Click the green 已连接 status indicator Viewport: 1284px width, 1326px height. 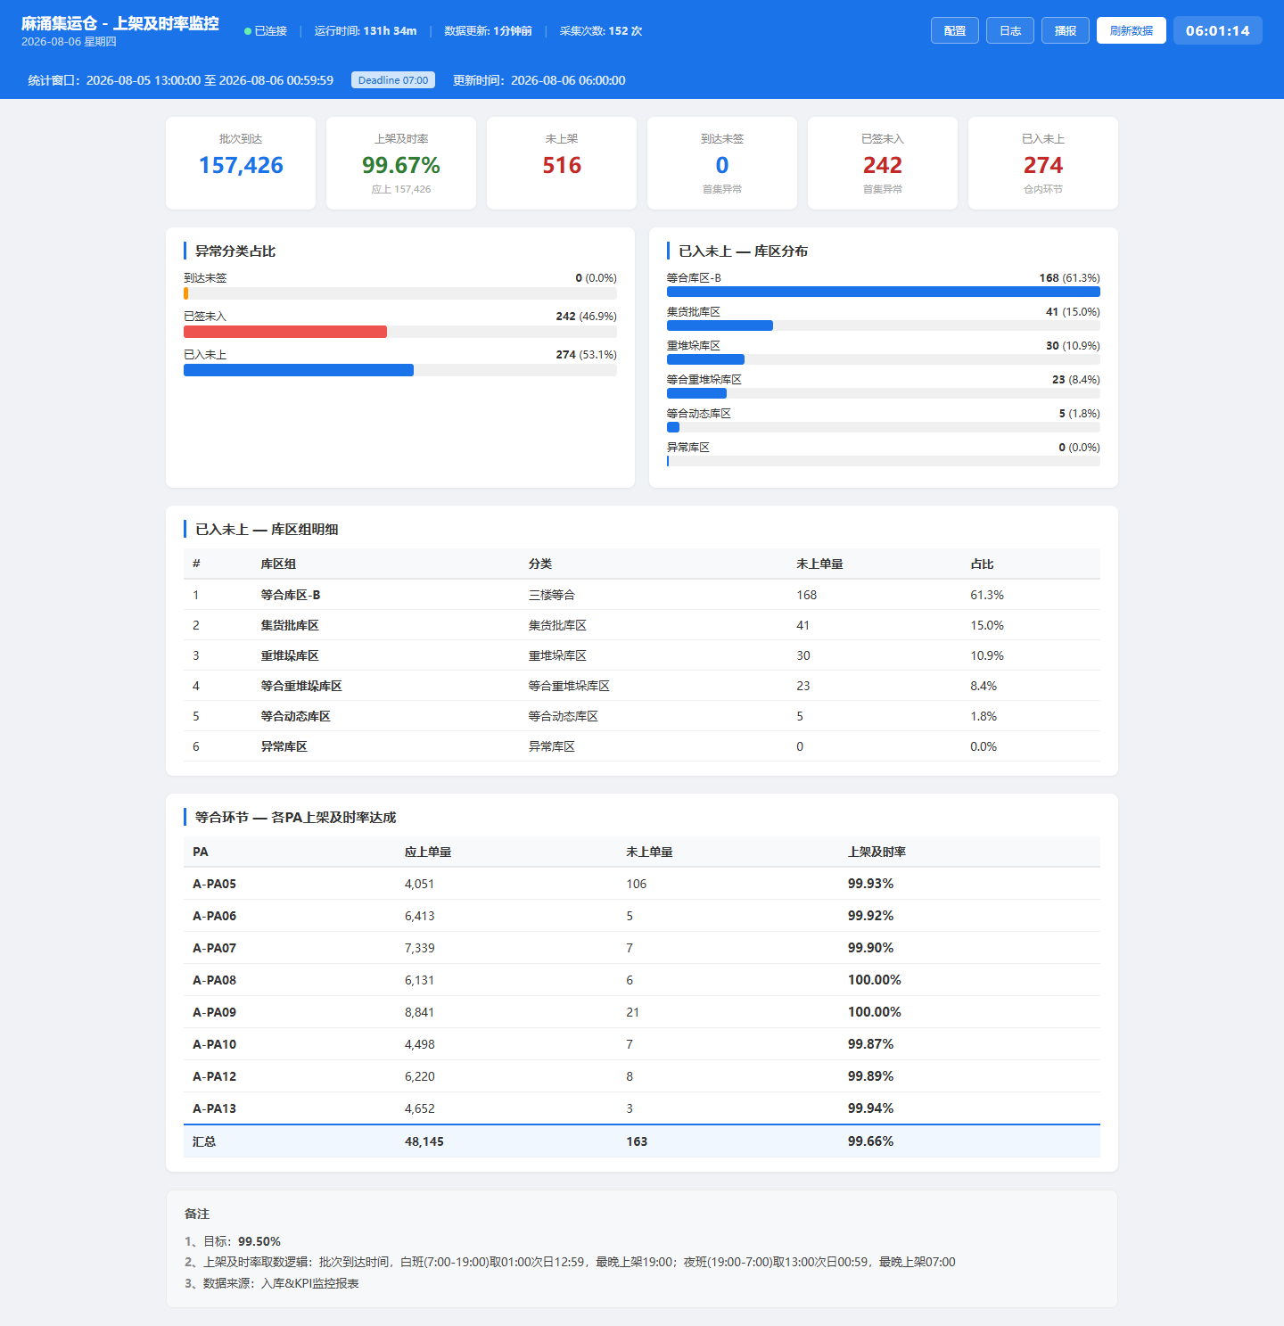click(x=266, y=31)
